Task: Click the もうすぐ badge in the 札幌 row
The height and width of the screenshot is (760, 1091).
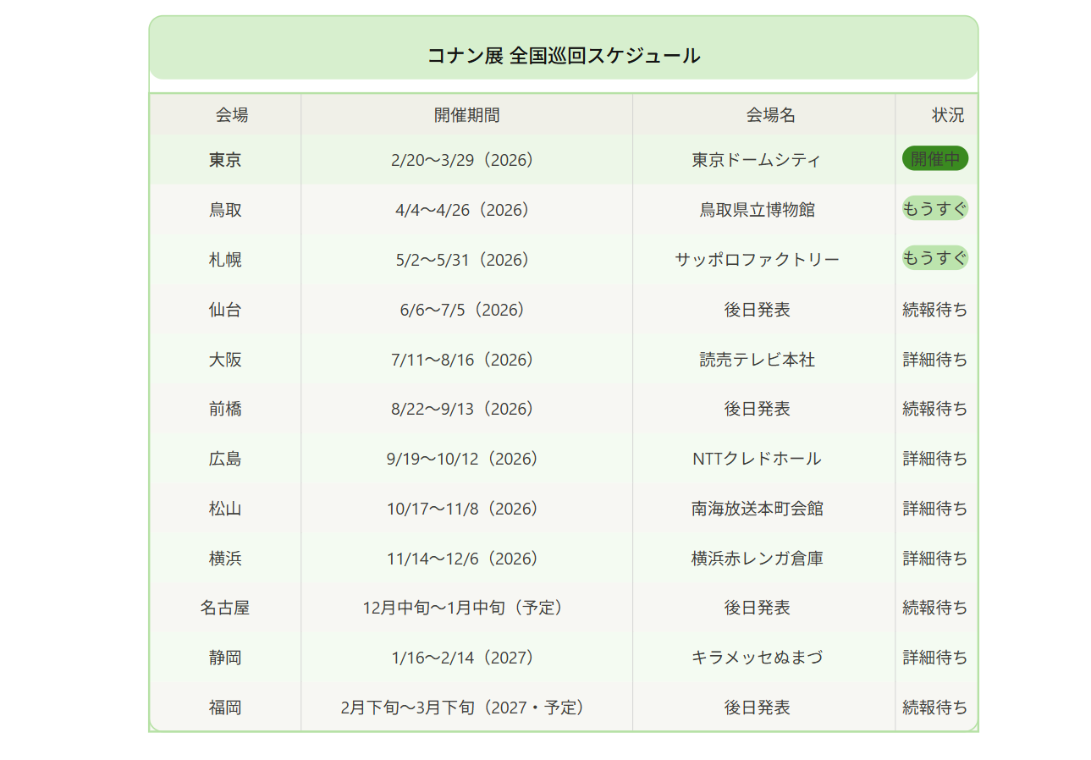Action: tap(934, 258)
